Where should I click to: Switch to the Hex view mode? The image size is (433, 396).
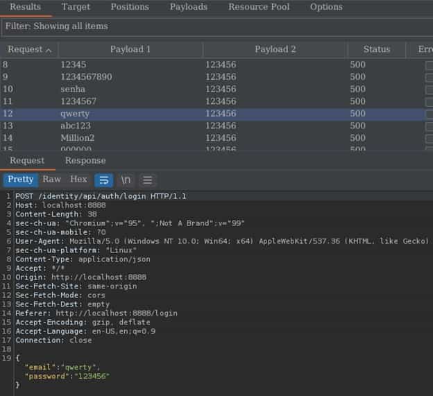[x=78, y=180]
